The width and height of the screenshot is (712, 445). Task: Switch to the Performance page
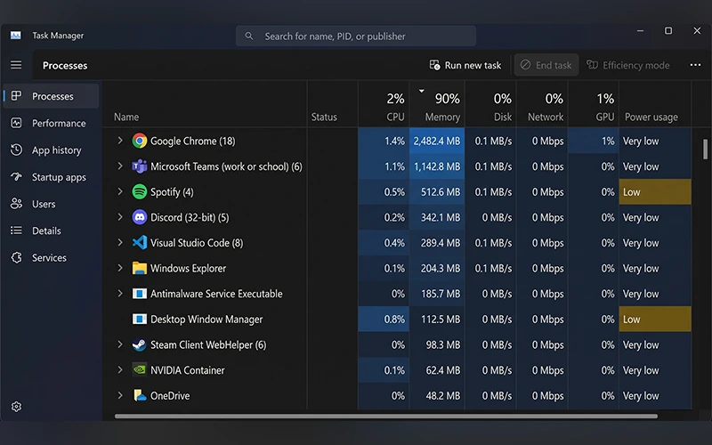51,123
